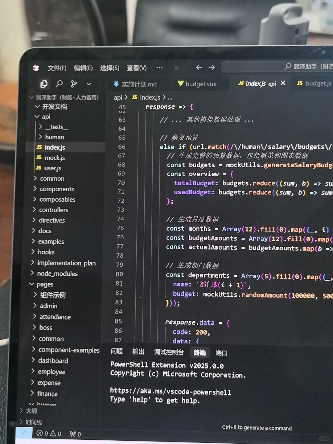
Task: Click the api breadcrumb segment
Action: click(118, 98)
